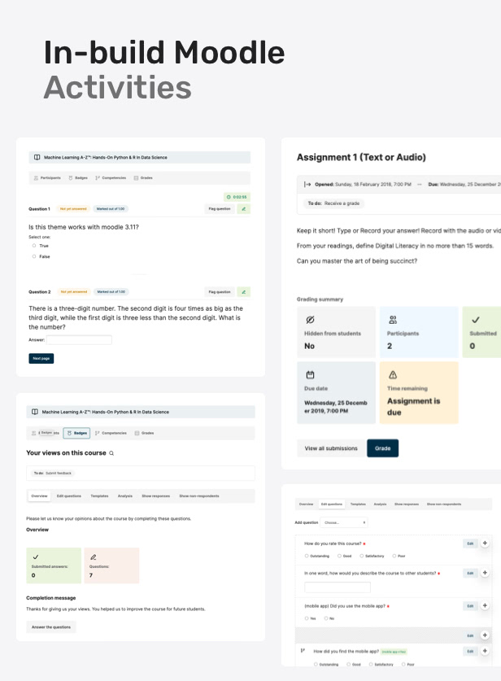Click Flag question for Question 1
The width and height of the screenshot is (501, 681).
pos(220,209)
